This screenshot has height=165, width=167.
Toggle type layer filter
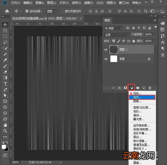pos(139,28)
